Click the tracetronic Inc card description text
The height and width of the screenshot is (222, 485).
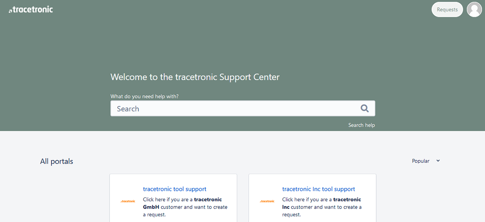(x=322, y=207)
